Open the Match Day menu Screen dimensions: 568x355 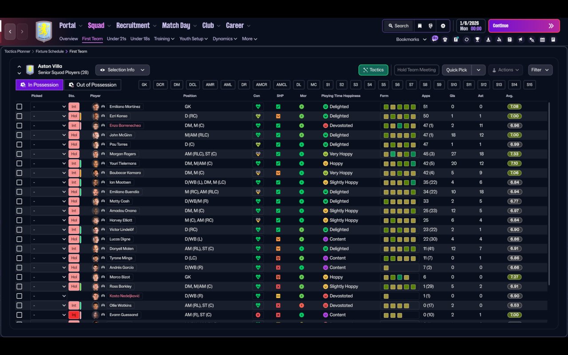(x=179, y=26)
